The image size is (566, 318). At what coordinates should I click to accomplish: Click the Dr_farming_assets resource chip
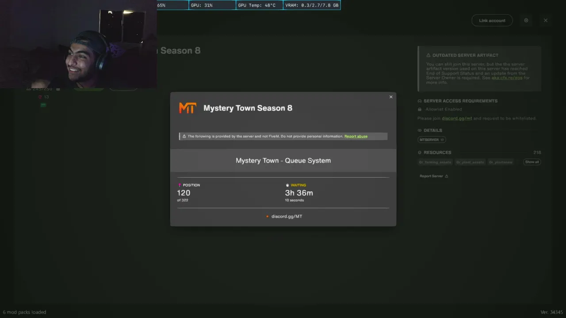[436, 162]
